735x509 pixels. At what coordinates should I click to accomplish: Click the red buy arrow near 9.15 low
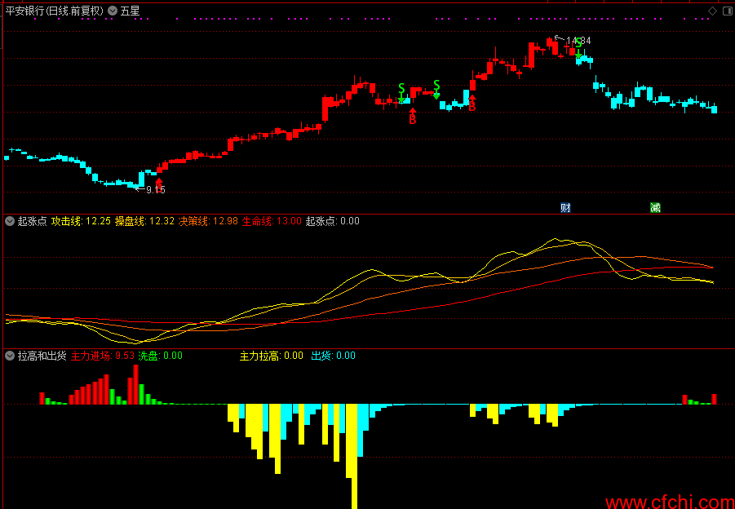point(159,184)
